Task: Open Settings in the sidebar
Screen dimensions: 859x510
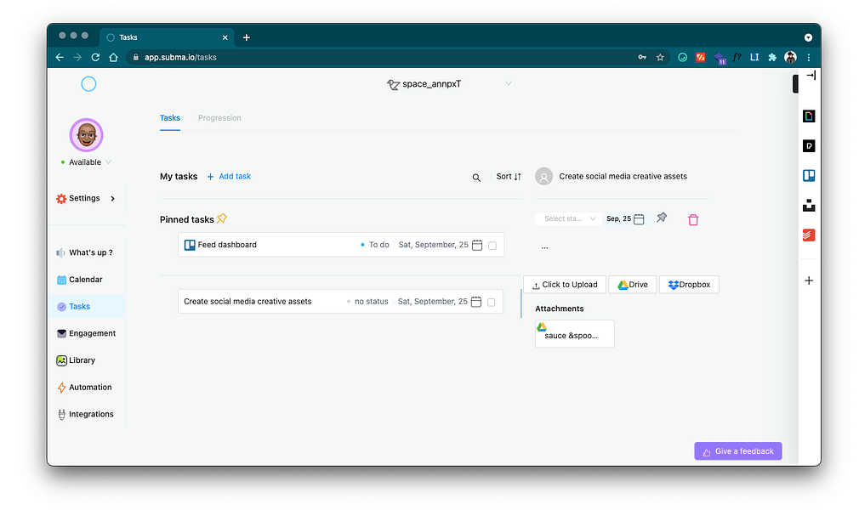Action: pyautogui.click(x=84, y=198)
